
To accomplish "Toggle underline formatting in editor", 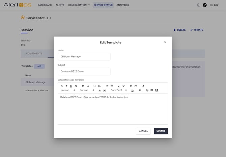I will [71, 86].
